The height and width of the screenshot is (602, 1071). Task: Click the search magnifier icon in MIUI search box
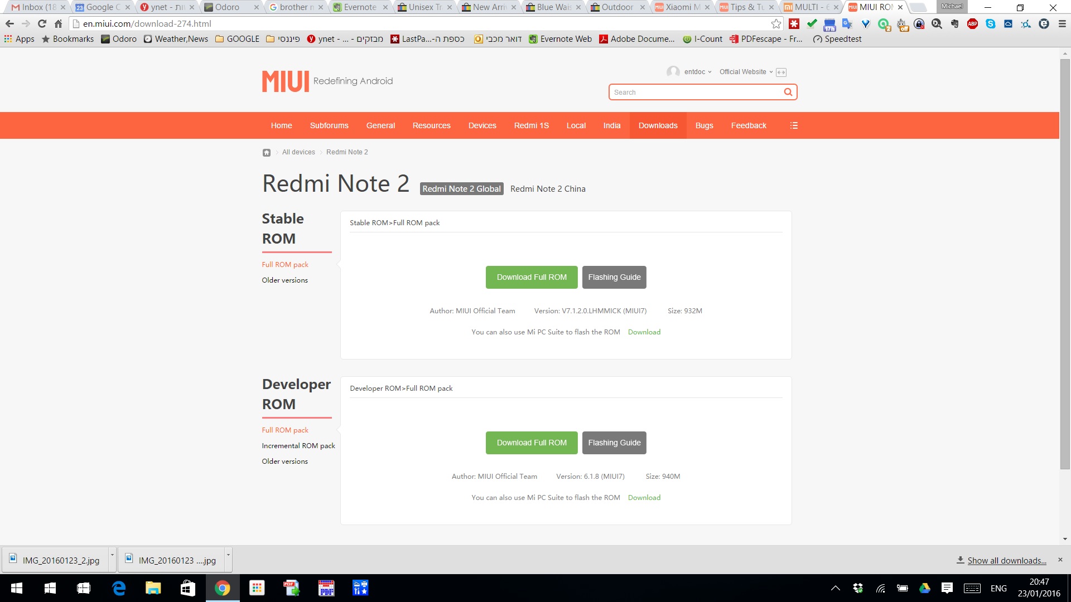point(788,92)
